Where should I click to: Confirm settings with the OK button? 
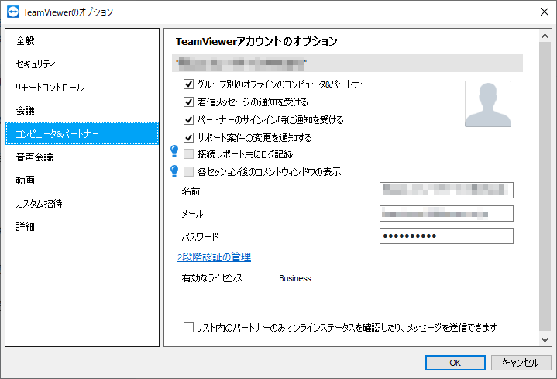click(x=455, y=363)
